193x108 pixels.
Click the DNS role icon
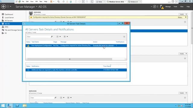coord(3,27)
